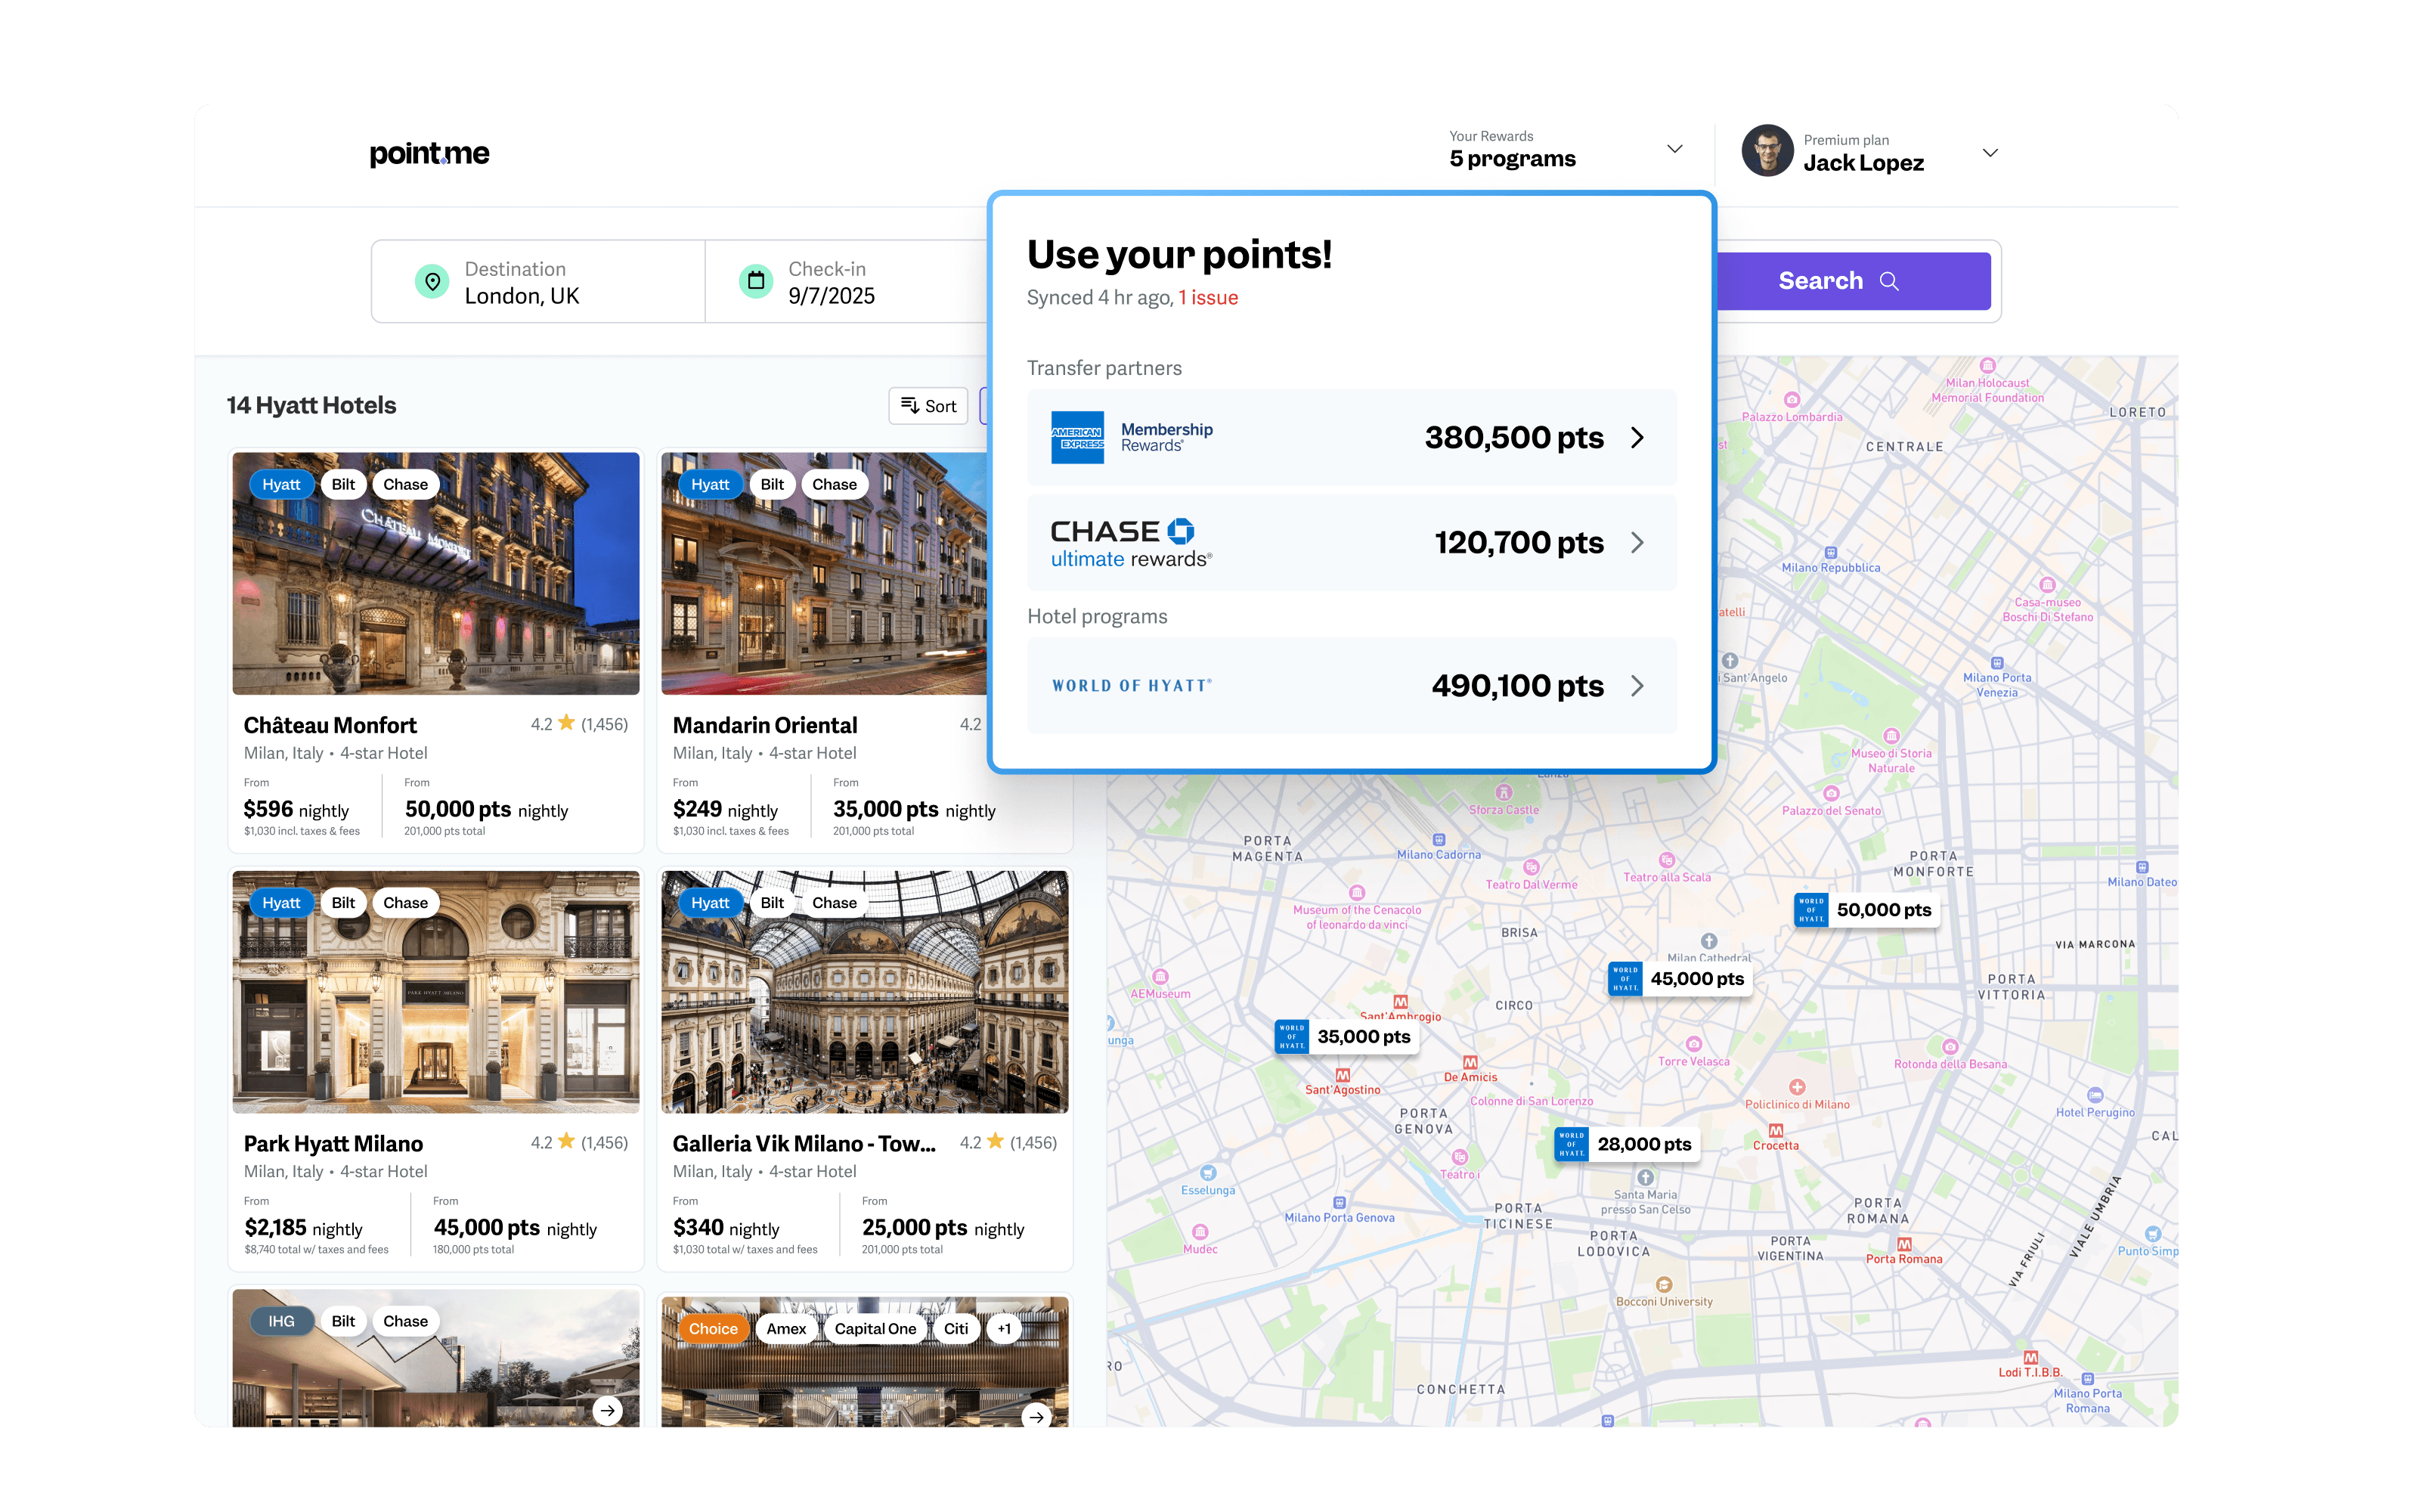The image size is (2419, 1512).
Task: Click the 45,000 pts map marker
Action: [1679, 978]
